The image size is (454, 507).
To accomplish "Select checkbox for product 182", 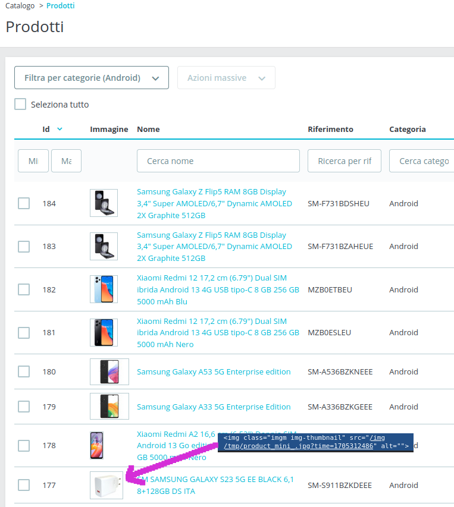I will pyautogui.click(x=24, y=289).
